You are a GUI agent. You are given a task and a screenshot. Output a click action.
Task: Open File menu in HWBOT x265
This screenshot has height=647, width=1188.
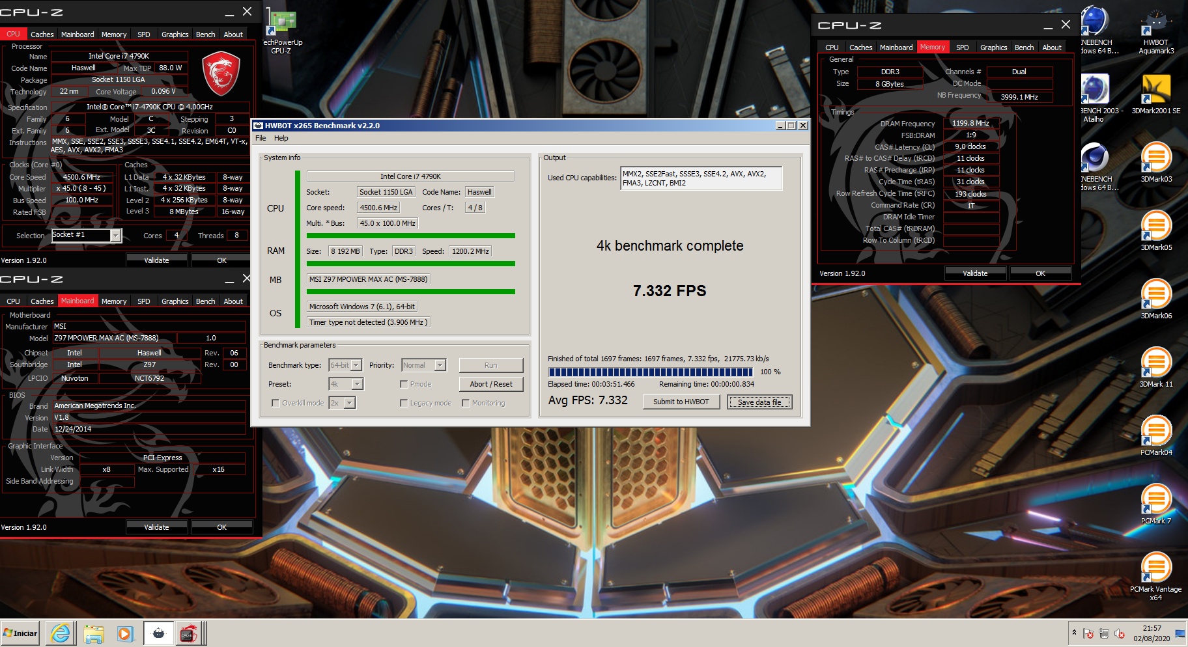pyautogui.click(x=261, y=138)
